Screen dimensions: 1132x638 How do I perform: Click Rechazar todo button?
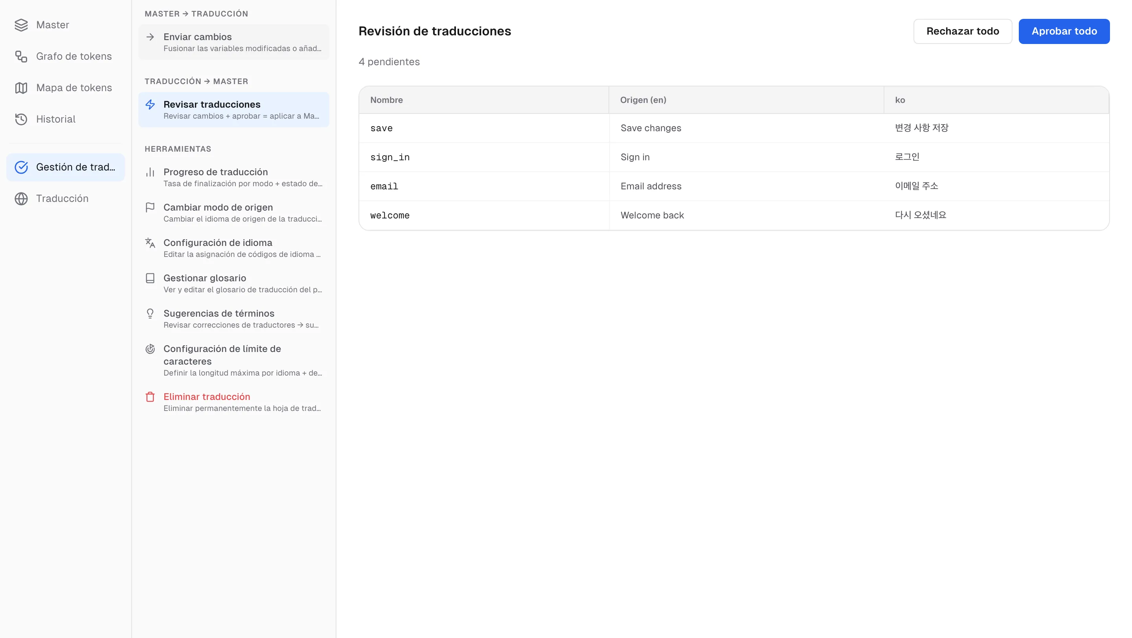[962, 31]
